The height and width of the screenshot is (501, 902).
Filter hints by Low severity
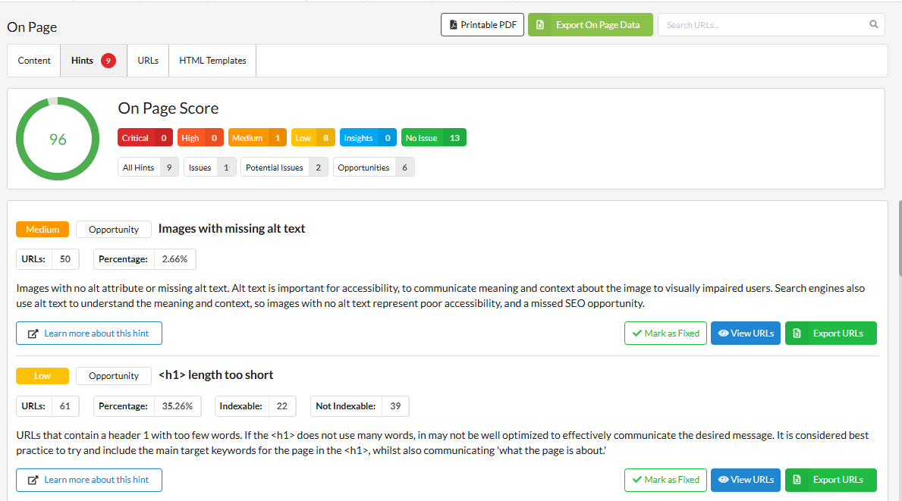click(x=313, y=138)
